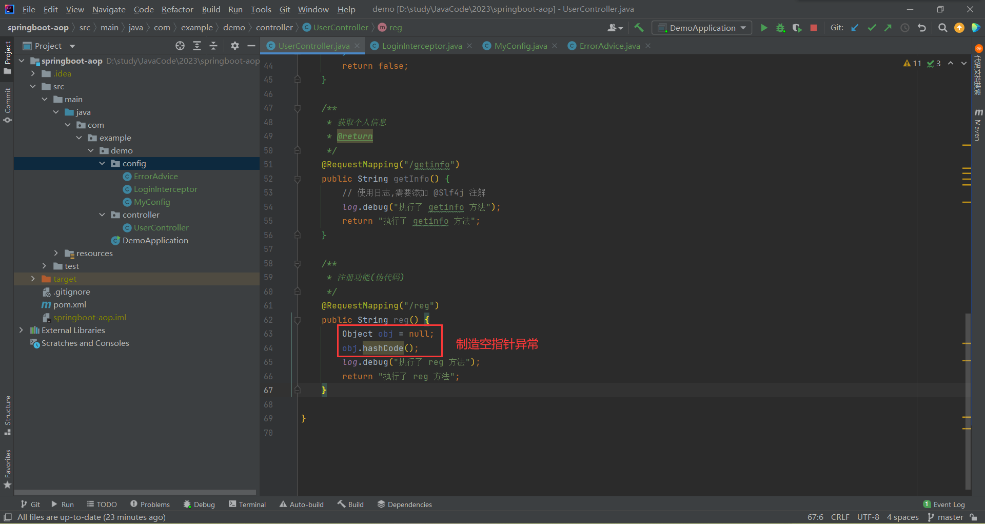This screenshot has height=524, width=985.
Task: Open the Event Log
Action: pos(944,504)
